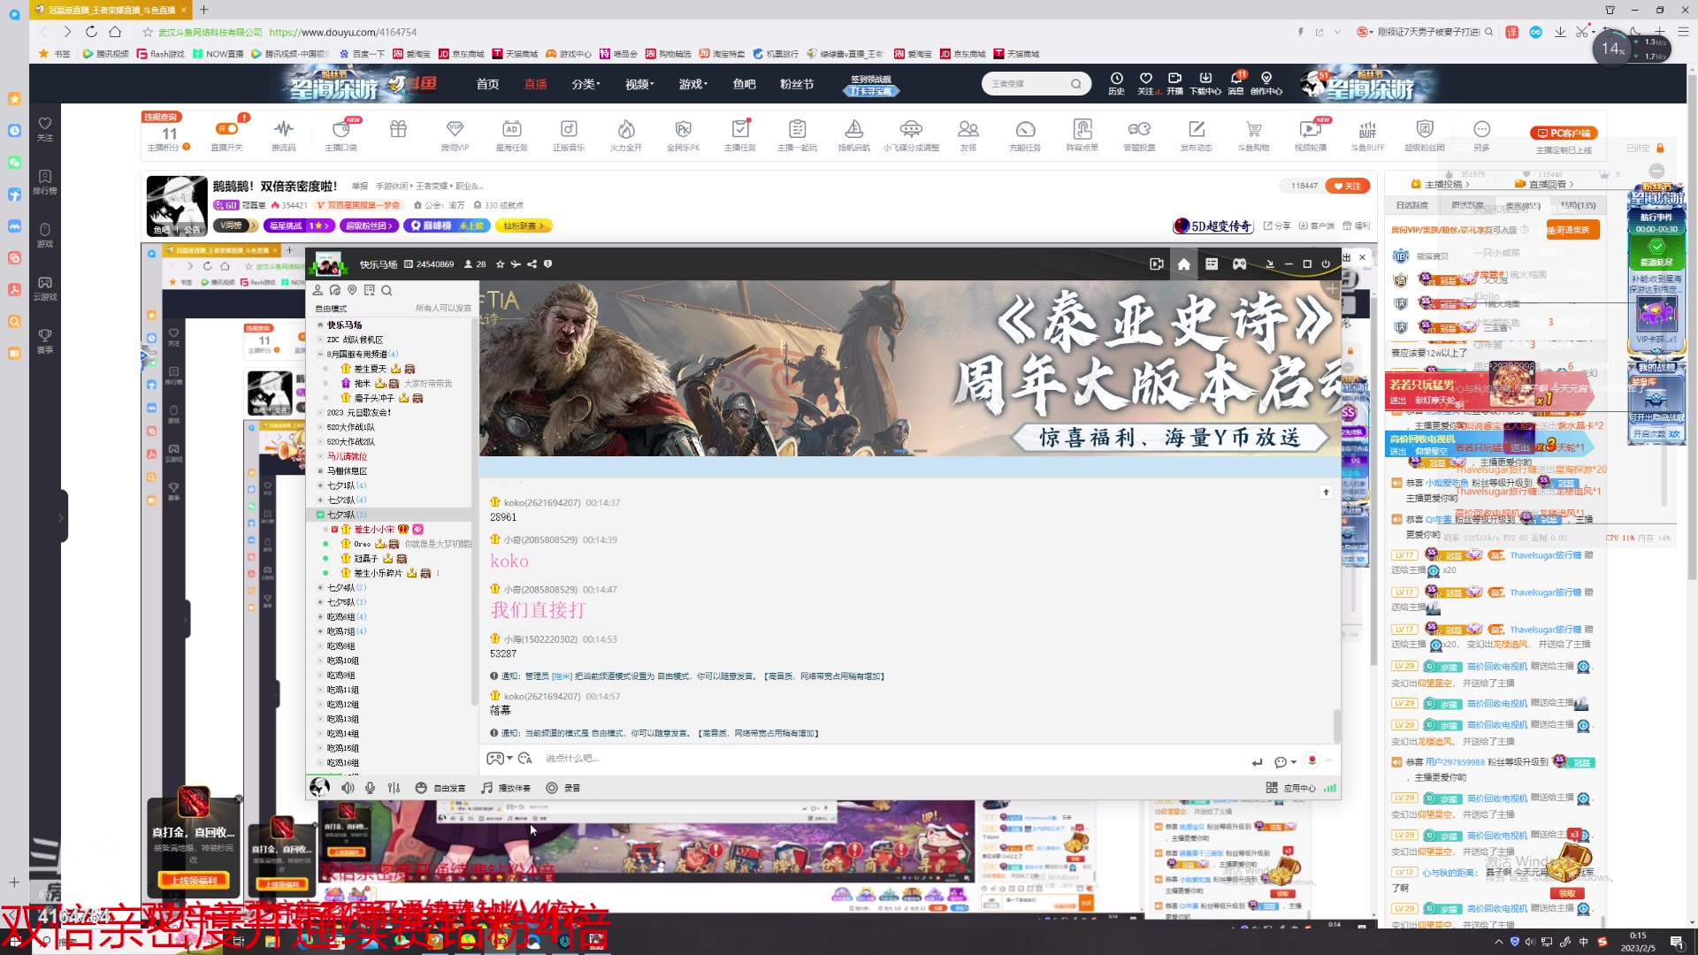
Task: Open 主播任务 streamer tasks icon
Action: tap(740, 129)
